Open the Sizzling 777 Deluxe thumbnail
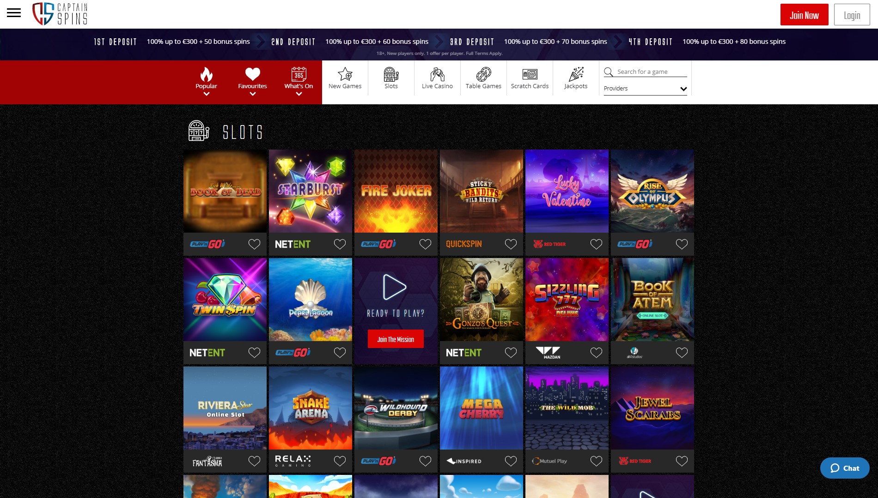 point(567,300)
